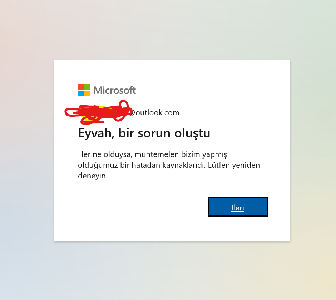Click the word Eyvah in the heading
336x300 pixels.
96,133
